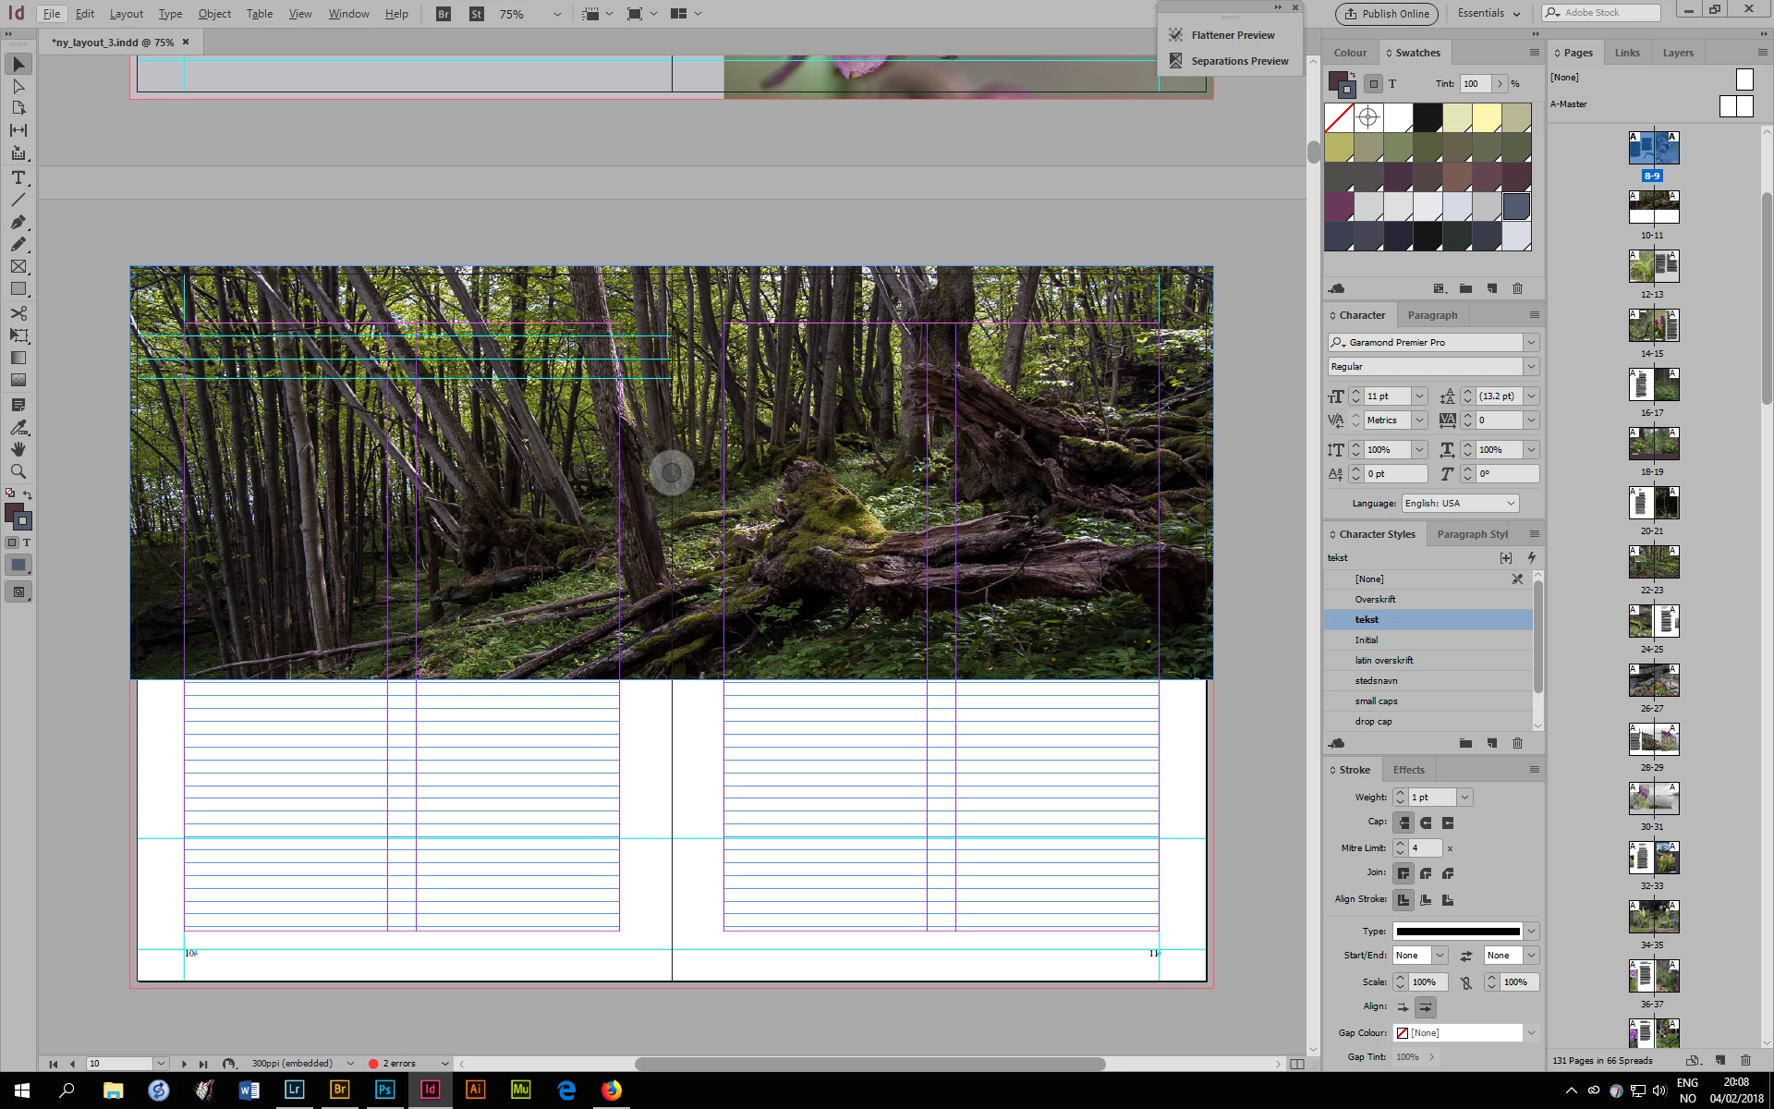Screen dimensions: 1774x1109
Task: Choose the Eyedropper tool
Action: [x=18, y=427]
